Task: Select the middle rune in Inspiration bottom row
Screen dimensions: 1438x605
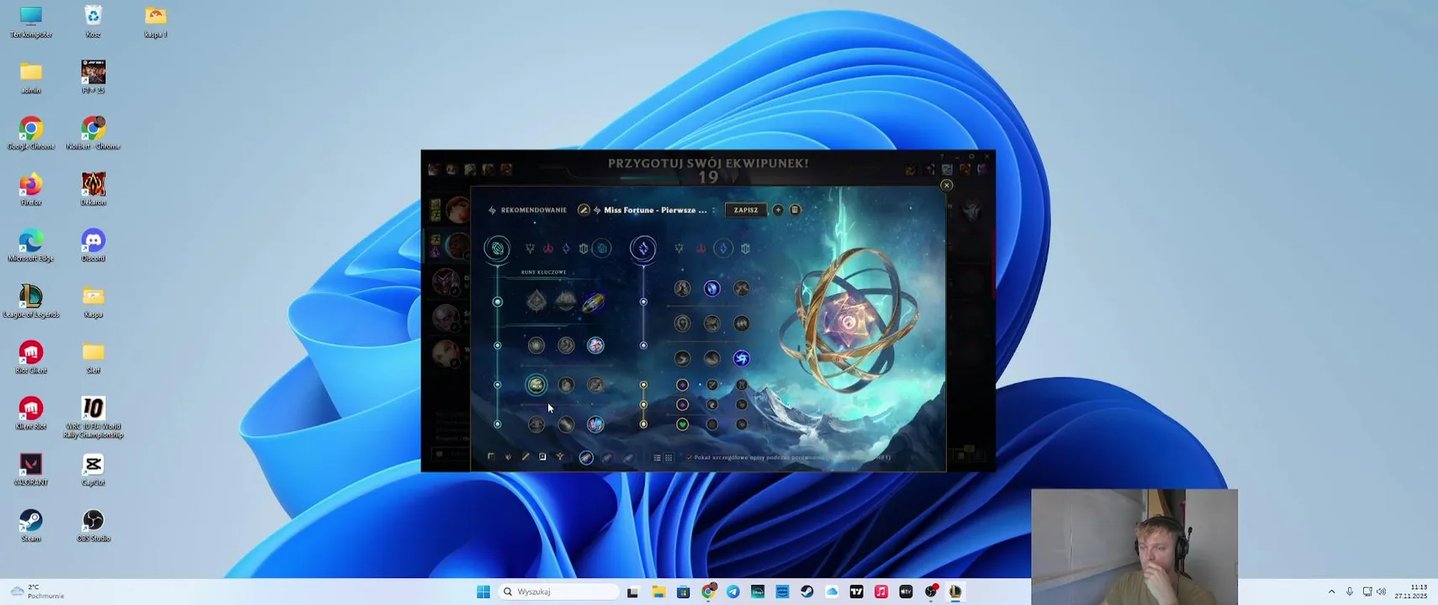Action: (566, 424)
